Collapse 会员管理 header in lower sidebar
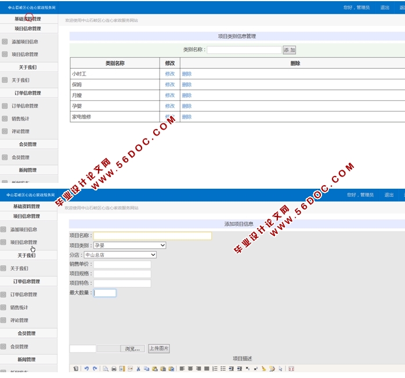This screenshot has width=405, height=378. coord(27,333)
